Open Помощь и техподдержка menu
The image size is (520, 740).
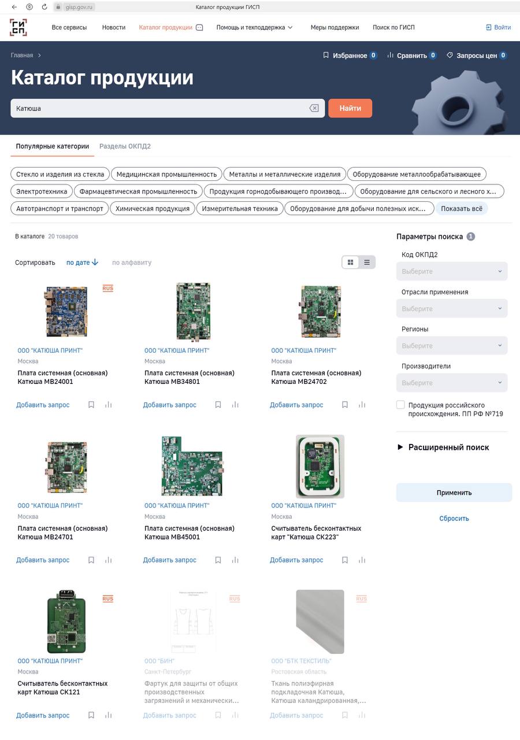click(x=255, y=27)
